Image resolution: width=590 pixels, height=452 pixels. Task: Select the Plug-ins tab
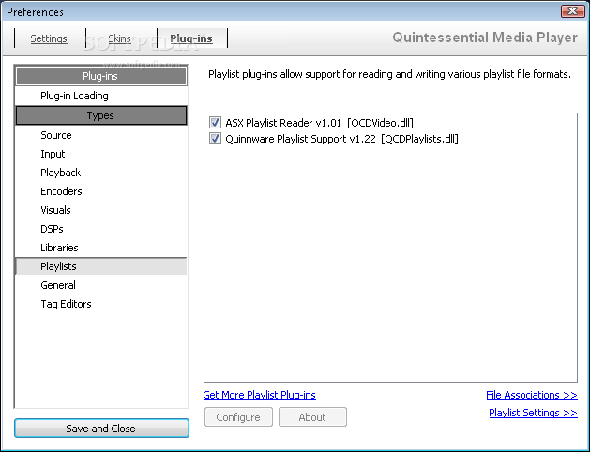coord(191,38)
